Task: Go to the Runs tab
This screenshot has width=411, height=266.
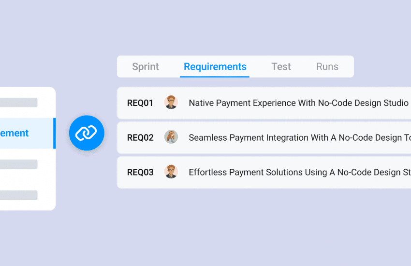Action: click(327, 67)
